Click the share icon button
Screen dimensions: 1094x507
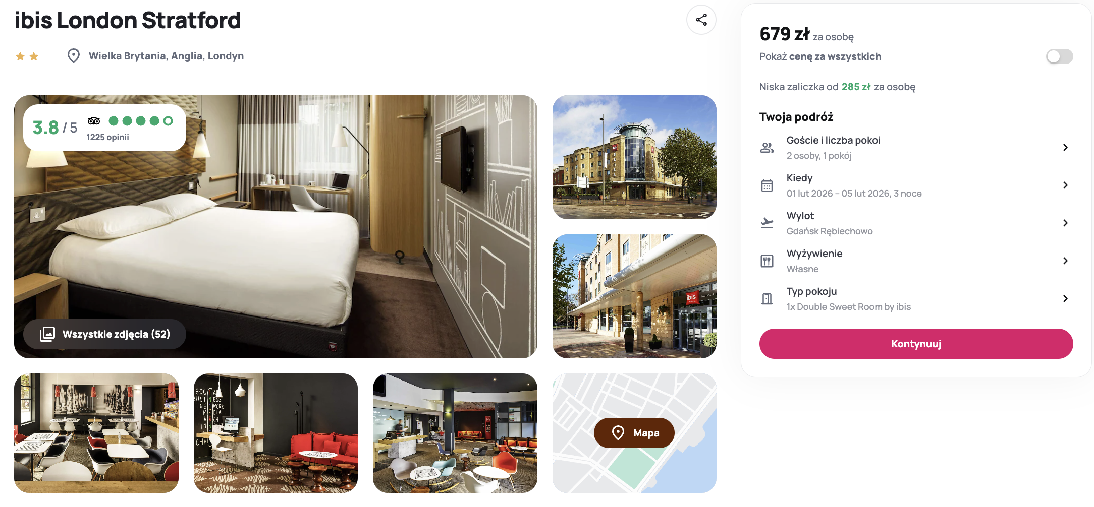pos(701,20)
